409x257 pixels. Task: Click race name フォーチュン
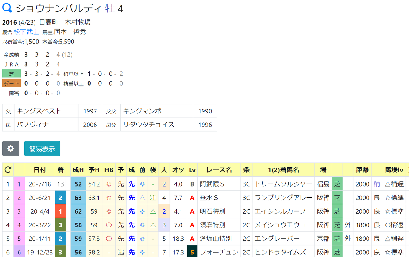click(219, 253)
